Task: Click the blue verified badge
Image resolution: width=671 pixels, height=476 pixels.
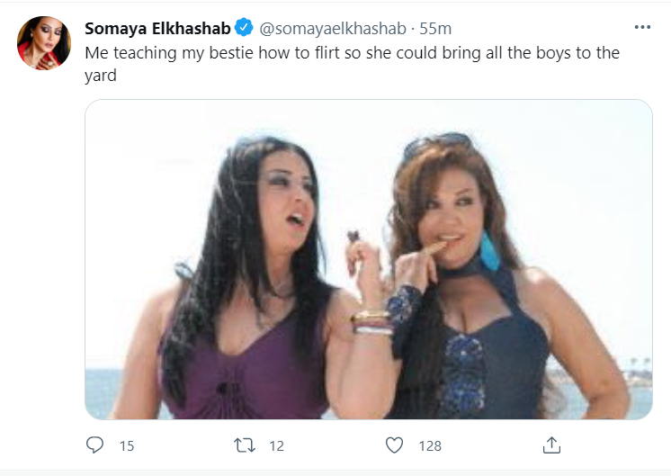Action: click(239, 27)
